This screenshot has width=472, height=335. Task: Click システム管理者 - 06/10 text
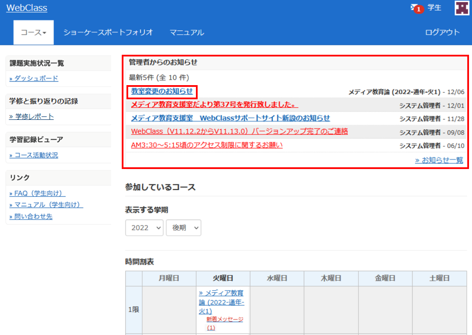click(x=432, y=146)
